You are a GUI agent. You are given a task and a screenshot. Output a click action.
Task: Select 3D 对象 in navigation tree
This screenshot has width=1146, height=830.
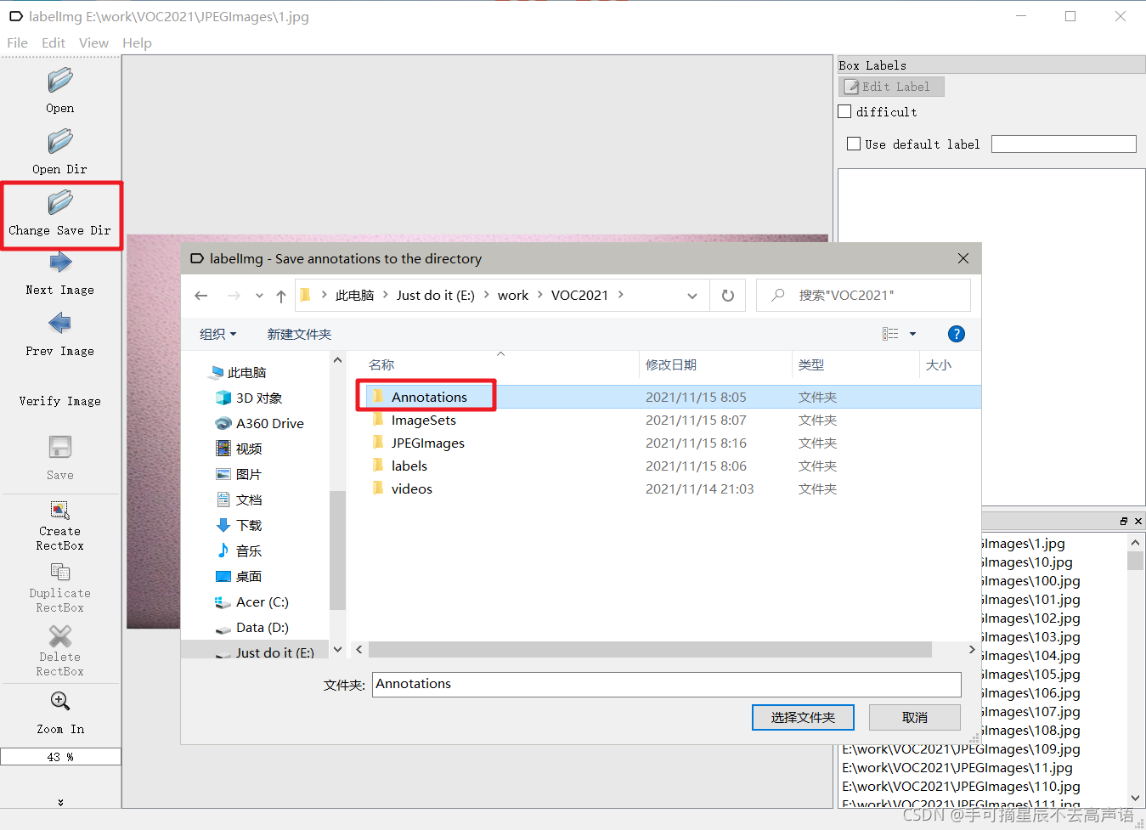(258, 398)
